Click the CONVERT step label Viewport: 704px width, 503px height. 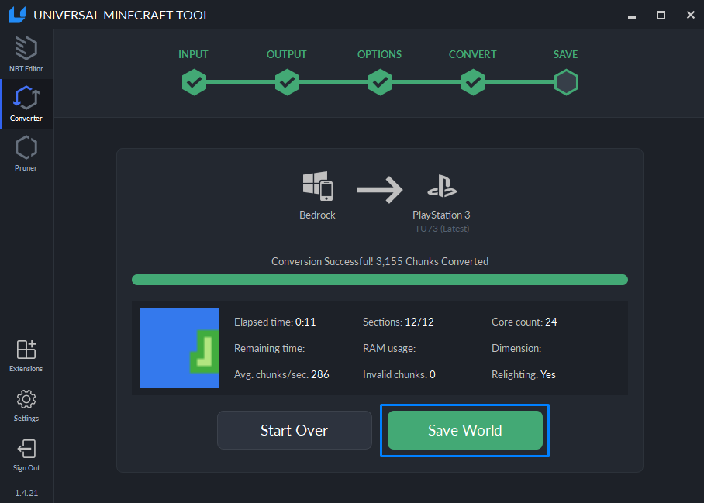click(473, 54)
